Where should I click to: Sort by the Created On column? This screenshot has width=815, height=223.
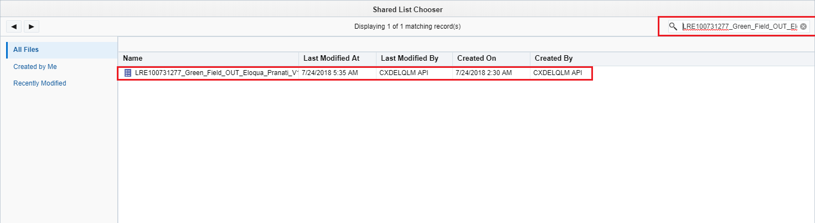pyautogui.click(x=476, y=58)
